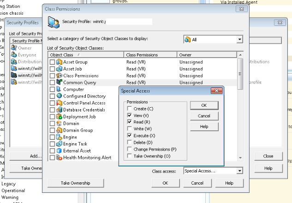Click the Asset Group class icon

pyautogui.click(x=59, y=62)
